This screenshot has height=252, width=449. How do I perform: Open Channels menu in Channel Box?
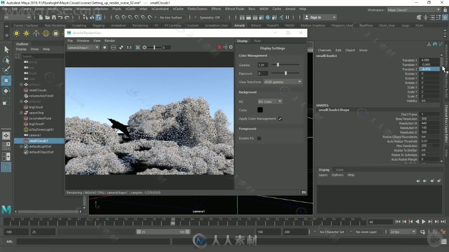click(324, 50)
